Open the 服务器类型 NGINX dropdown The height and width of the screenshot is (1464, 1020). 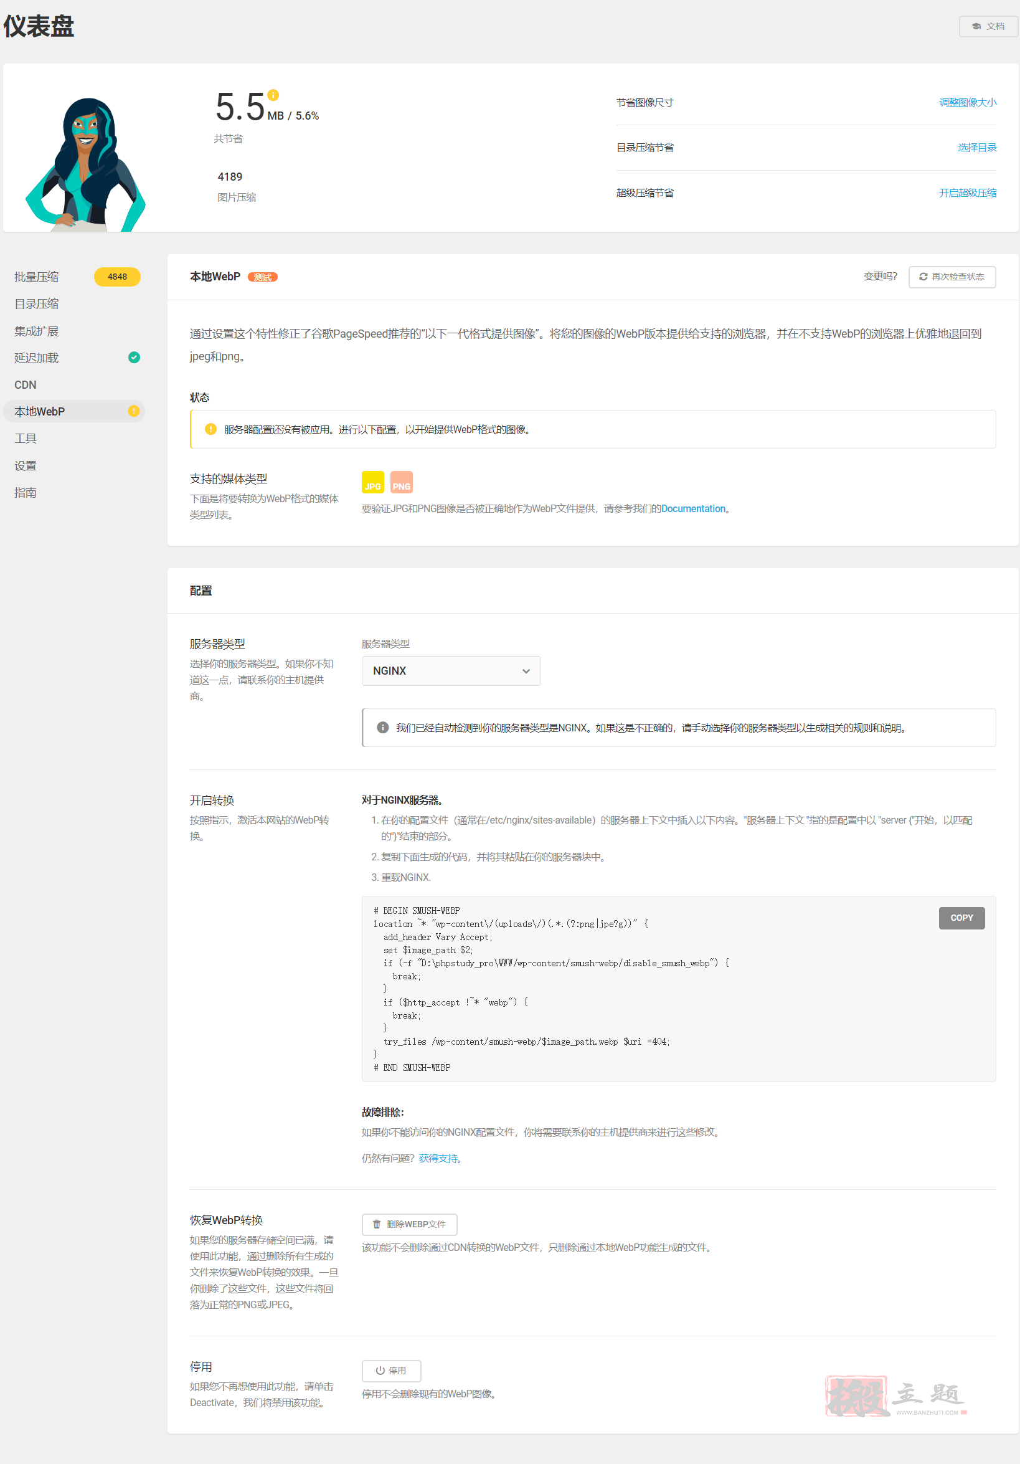click(451, 671)
